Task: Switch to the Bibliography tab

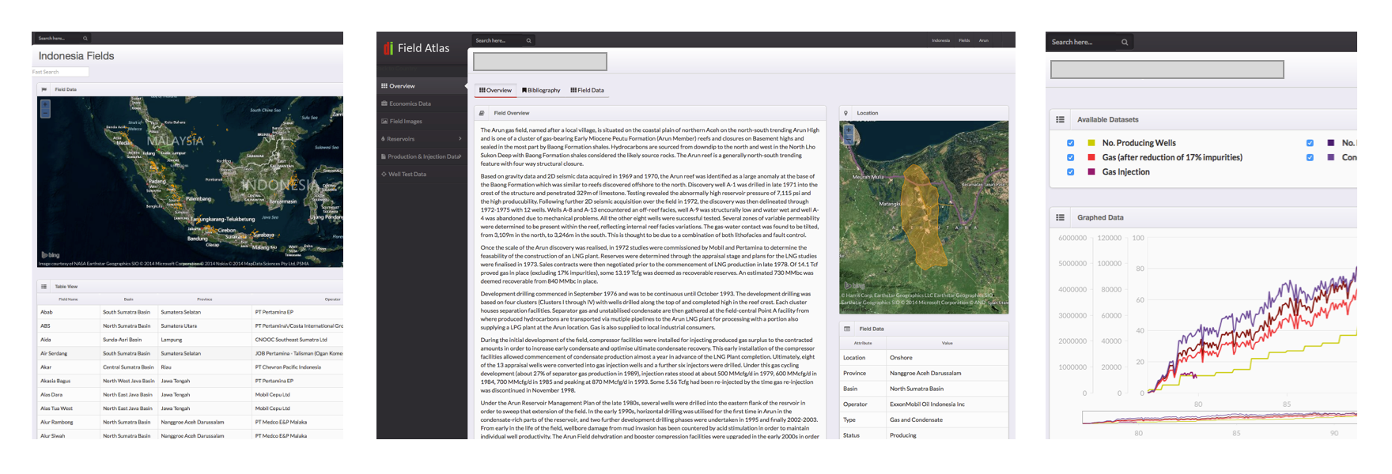Action: 541,90
